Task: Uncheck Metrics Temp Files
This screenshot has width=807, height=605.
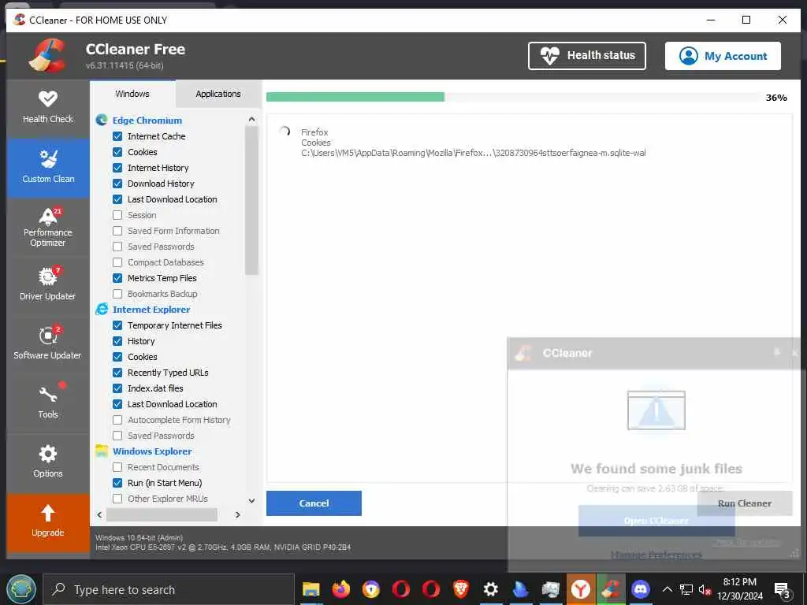Action: 117,278
